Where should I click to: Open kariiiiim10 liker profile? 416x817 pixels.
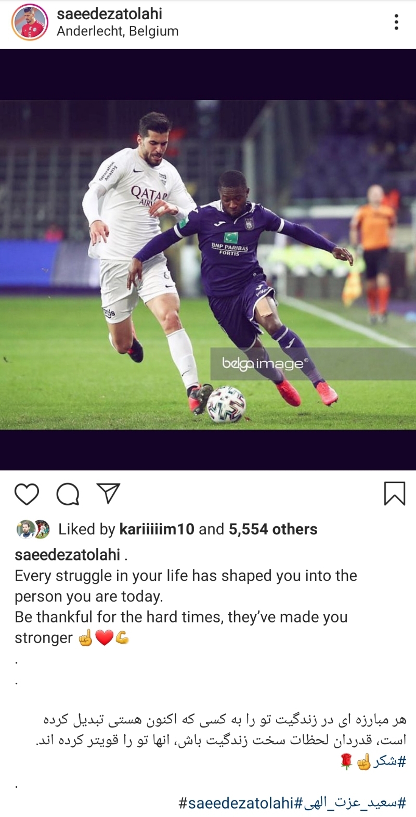pos(157,529)
